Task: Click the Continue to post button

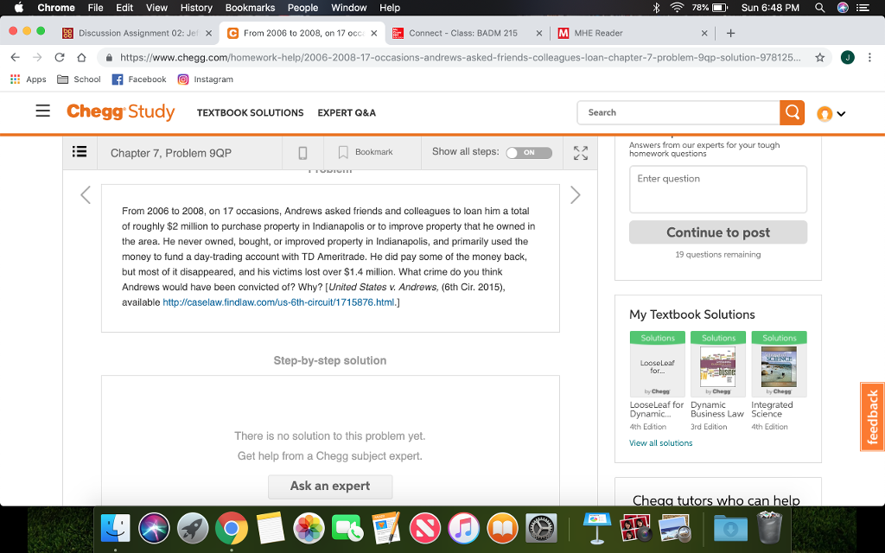Action: [x=717, y=232]
